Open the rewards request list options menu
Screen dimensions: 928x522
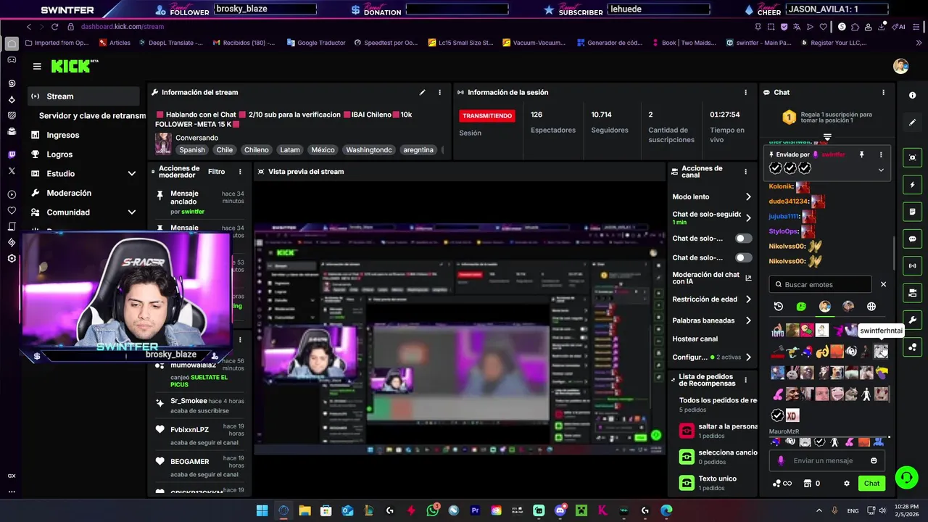[x=745, y=381]
